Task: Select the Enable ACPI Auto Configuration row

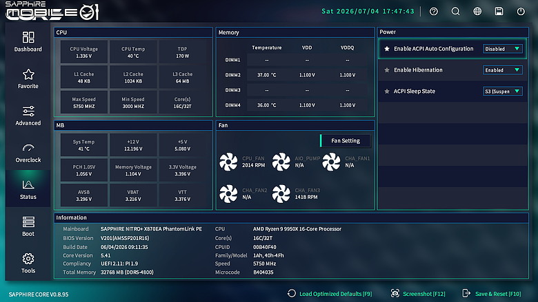Action: tap(453, 49)
